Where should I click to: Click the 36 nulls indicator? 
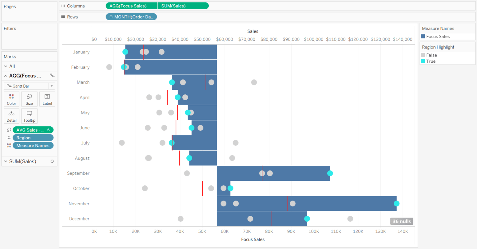pos(402,221)
